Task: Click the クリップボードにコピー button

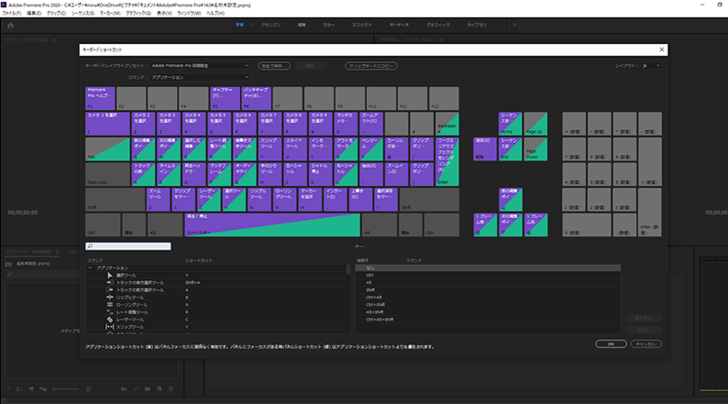Action: click(x=369, y=66)
